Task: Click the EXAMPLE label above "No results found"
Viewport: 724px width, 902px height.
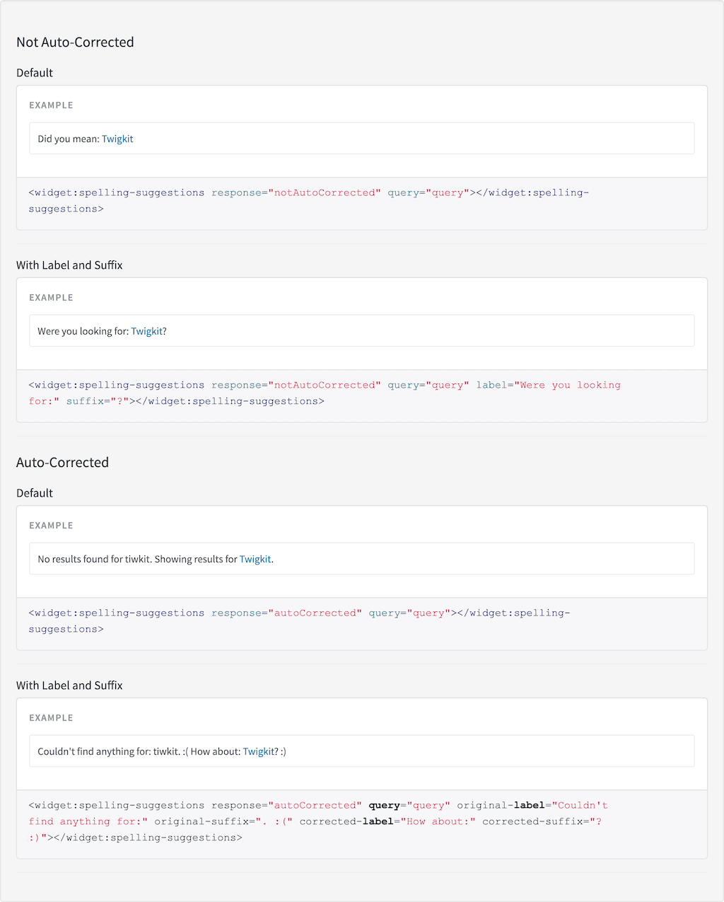Action: click(x=51, y=526)
